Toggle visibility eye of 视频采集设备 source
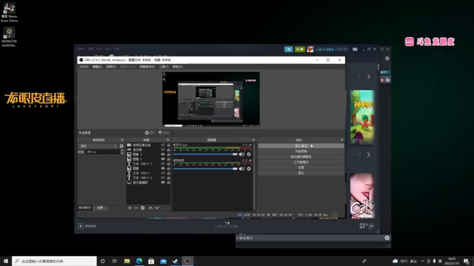The height and width of the screenshot is (266, 474). [x=162, y=145]
